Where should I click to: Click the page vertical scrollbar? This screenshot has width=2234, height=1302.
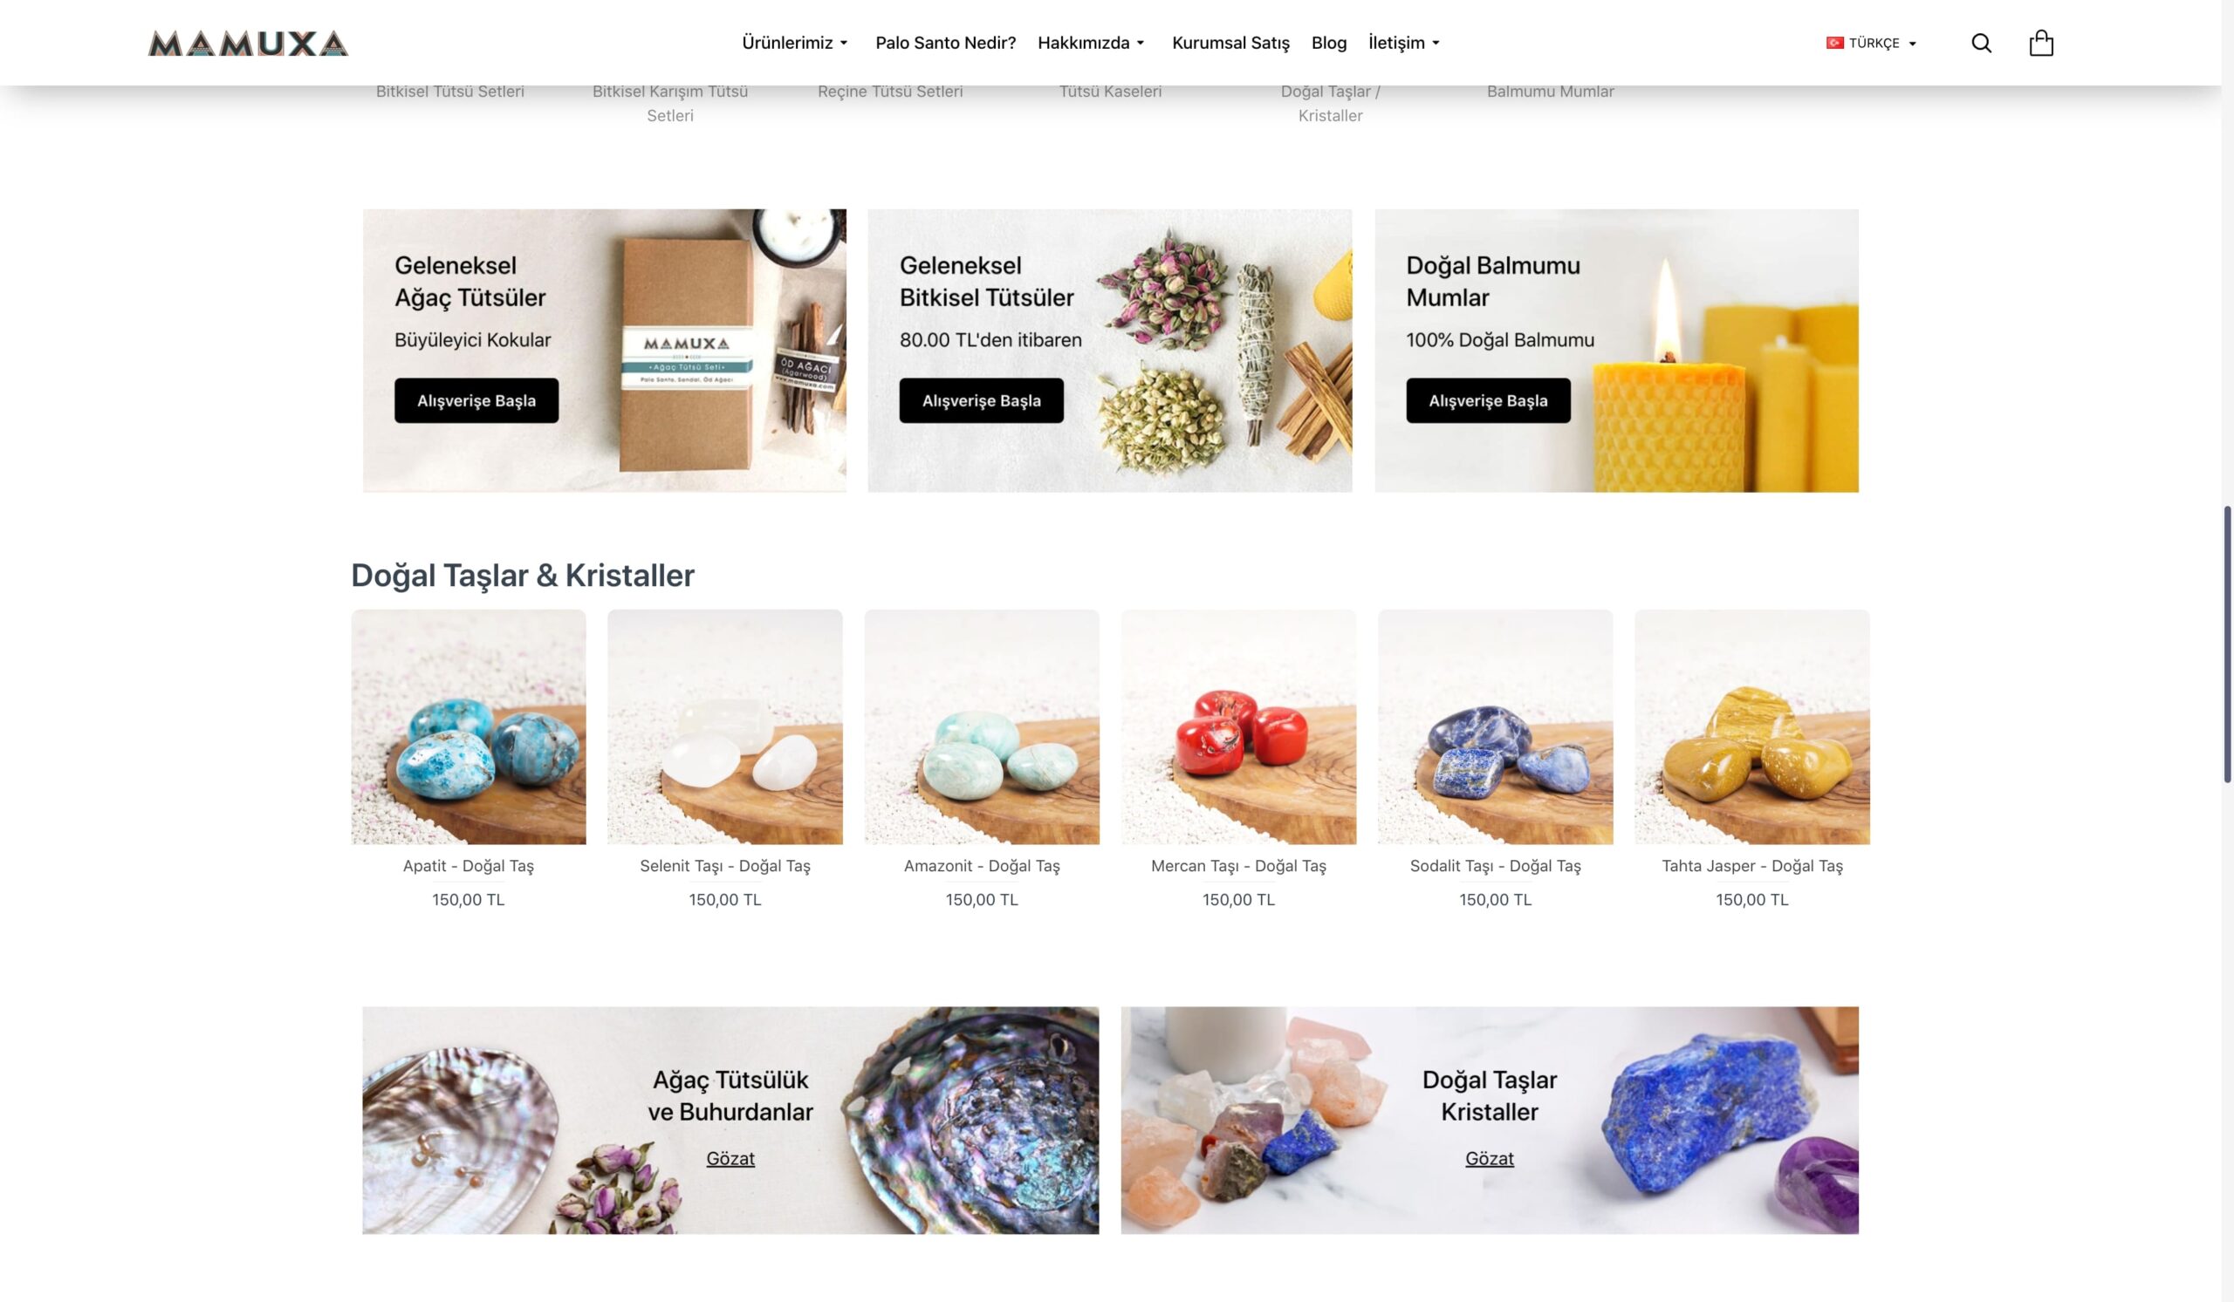(x=2227, y=644)
